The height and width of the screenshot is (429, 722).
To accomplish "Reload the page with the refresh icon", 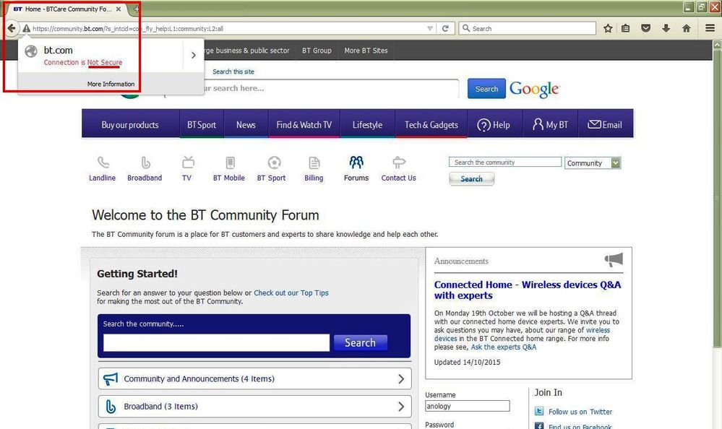I will [x=445, y=29].
